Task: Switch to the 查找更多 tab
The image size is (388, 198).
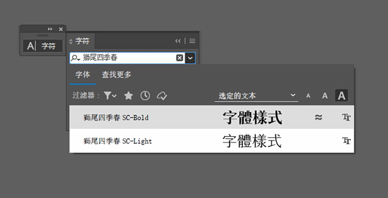Action: (116, 75)
